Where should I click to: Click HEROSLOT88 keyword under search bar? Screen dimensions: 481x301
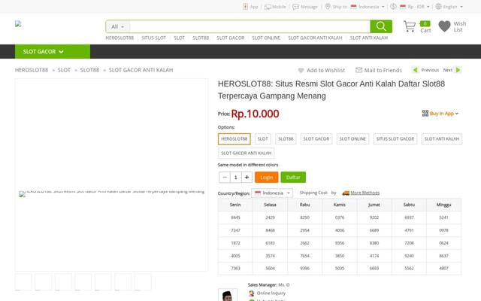pyautogui.click(x=119, y=38)
